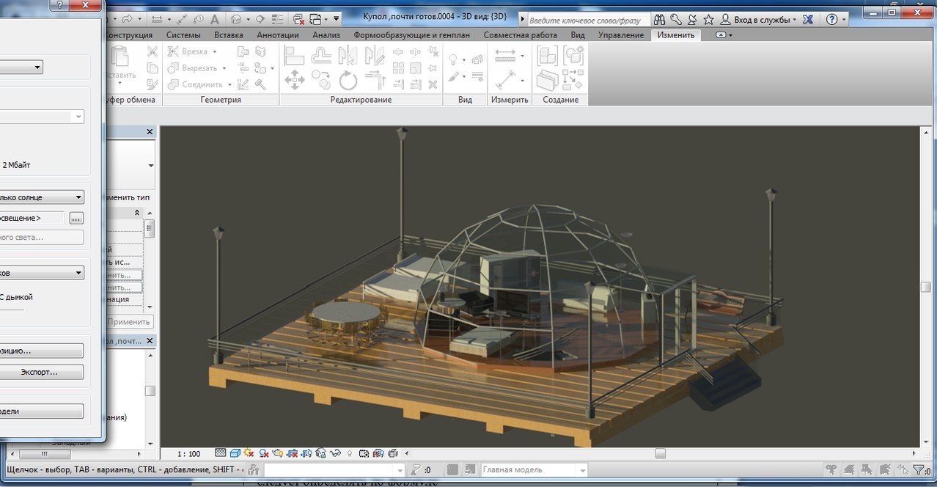937x487 pixels.
Task: Open the Совместная работа tab
Action: click(520, 35)
